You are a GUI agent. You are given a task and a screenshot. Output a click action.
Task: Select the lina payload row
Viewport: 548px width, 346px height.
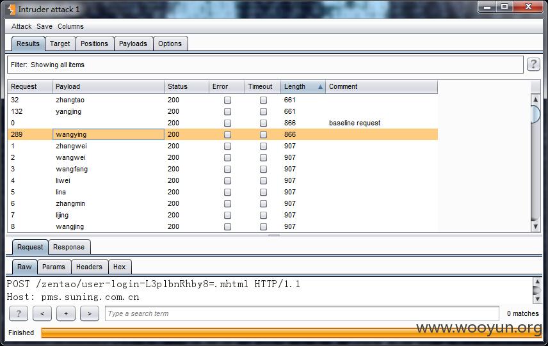coord(223,193)
